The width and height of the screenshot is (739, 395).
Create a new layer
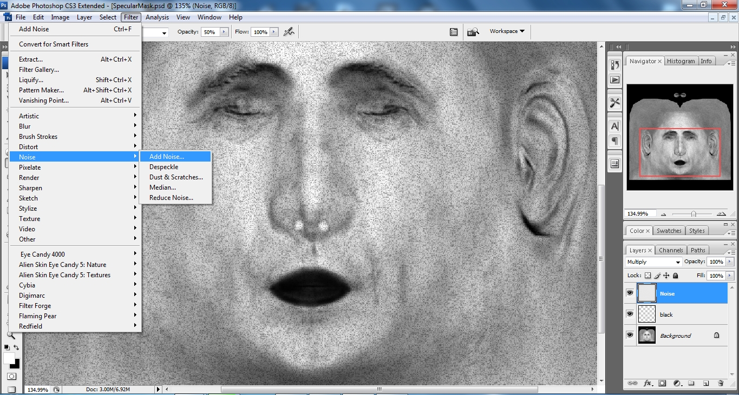point(706,383)
